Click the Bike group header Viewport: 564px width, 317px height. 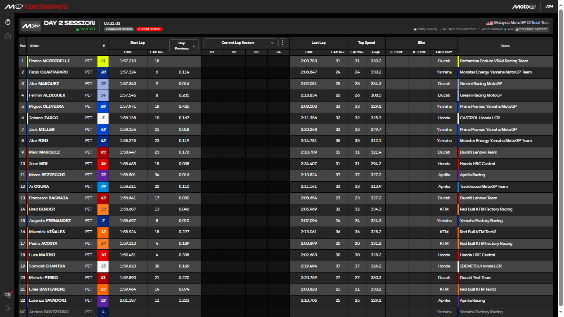coord(421,43)
